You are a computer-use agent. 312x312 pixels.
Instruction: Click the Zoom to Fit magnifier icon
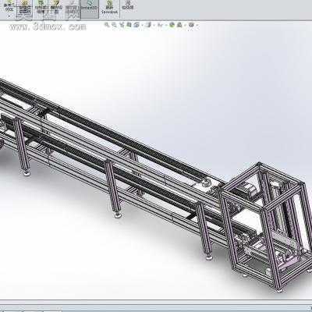(107, 25)
